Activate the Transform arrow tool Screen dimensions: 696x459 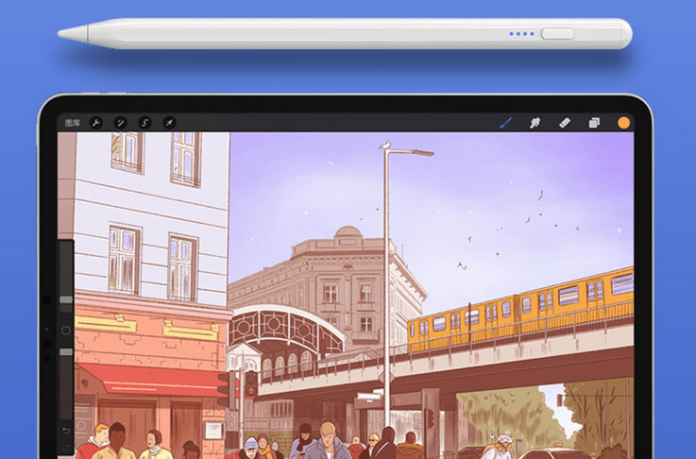click(x=169, y=123)
